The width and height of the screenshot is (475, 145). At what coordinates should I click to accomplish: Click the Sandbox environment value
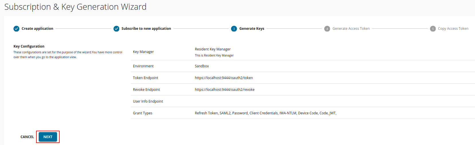click(x=202, y=66)
